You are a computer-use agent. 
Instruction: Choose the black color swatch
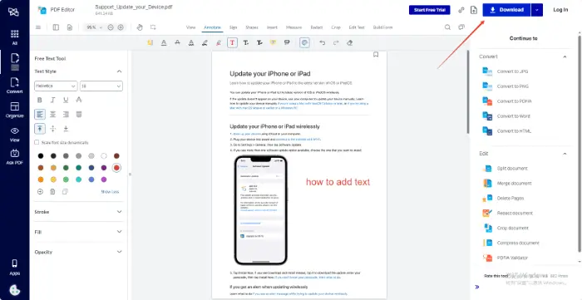(x=41, y=155)
